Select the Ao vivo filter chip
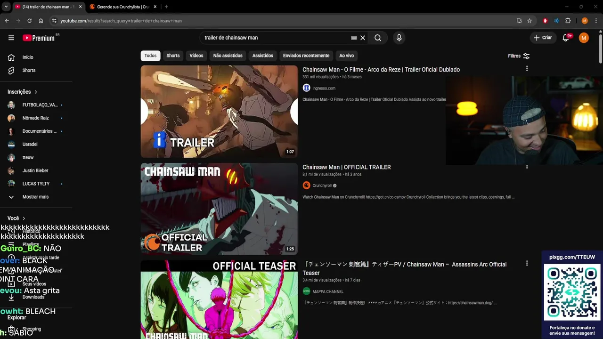 coord(346,56)
